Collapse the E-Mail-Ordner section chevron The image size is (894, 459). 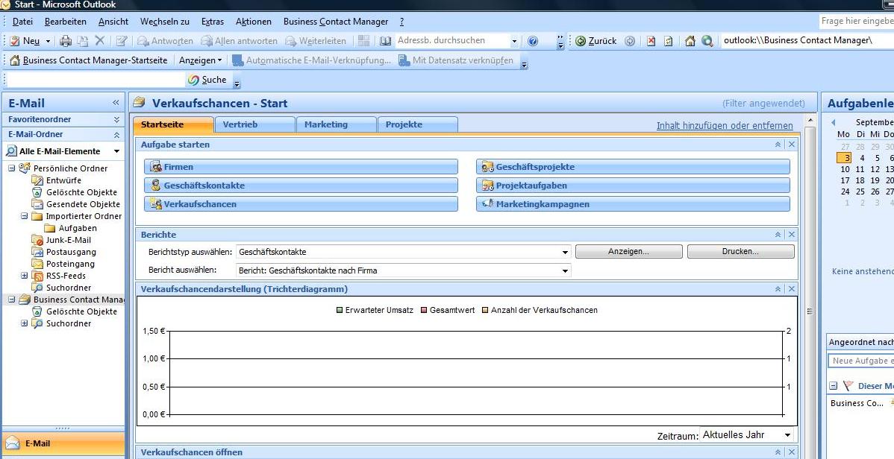pos(116,134)
